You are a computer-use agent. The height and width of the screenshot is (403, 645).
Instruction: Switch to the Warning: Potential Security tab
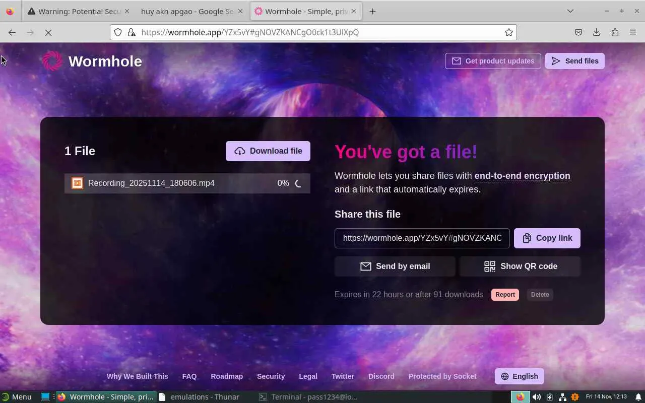coord(80,11)
